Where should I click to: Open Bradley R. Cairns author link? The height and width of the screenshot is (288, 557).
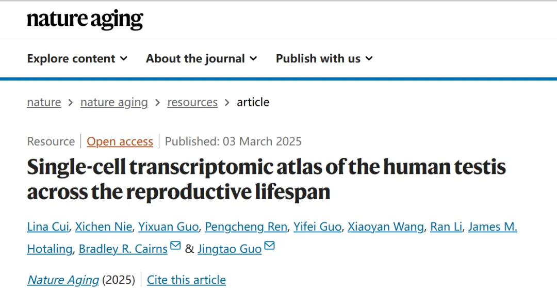tap(123, 249)
